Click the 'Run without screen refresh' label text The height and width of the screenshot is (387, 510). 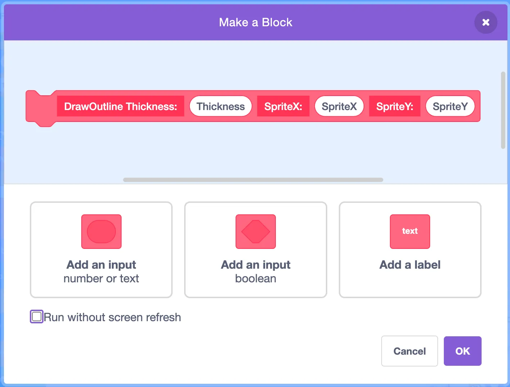[x=112, y=317]
